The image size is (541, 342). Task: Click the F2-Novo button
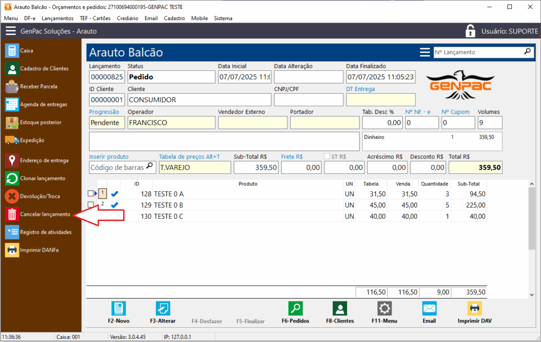pyautogui.click(x=118, y=309)
